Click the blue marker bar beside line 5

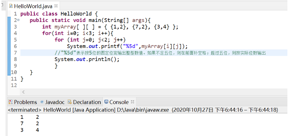(x=9, y=40)
